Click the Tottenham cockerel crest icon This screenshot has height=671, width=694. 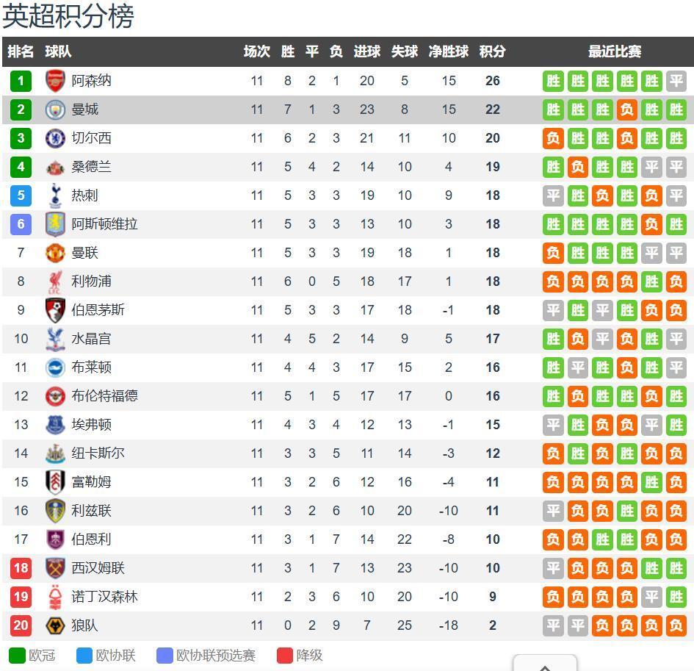tap(55, 195)
